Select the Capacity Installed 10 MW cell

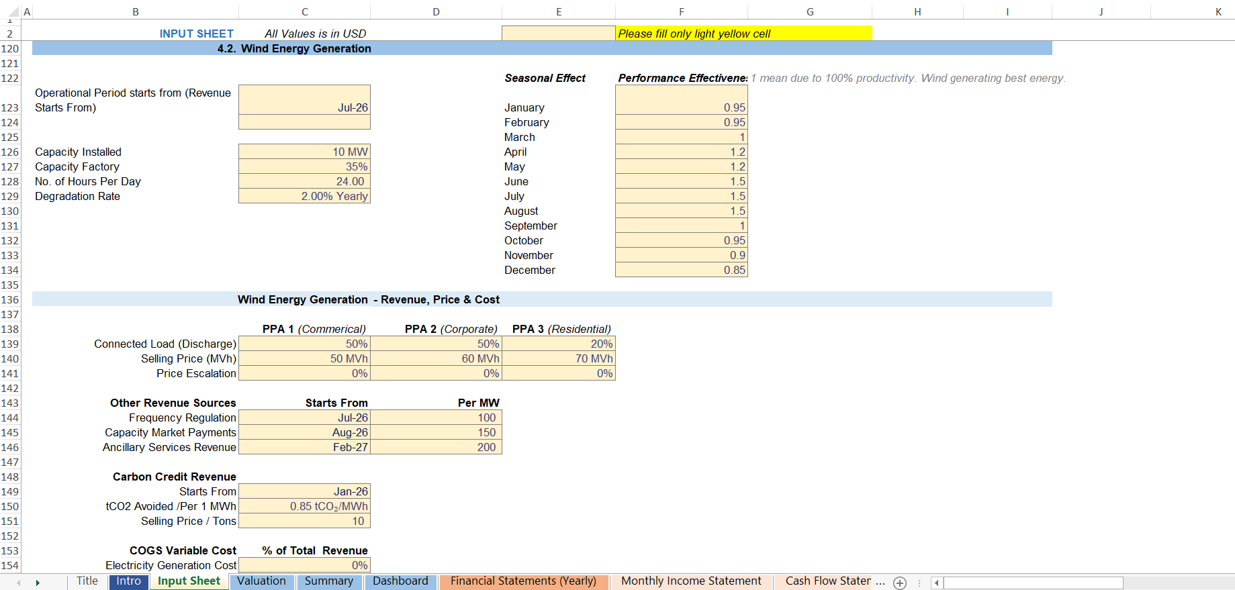pos(304,152)
